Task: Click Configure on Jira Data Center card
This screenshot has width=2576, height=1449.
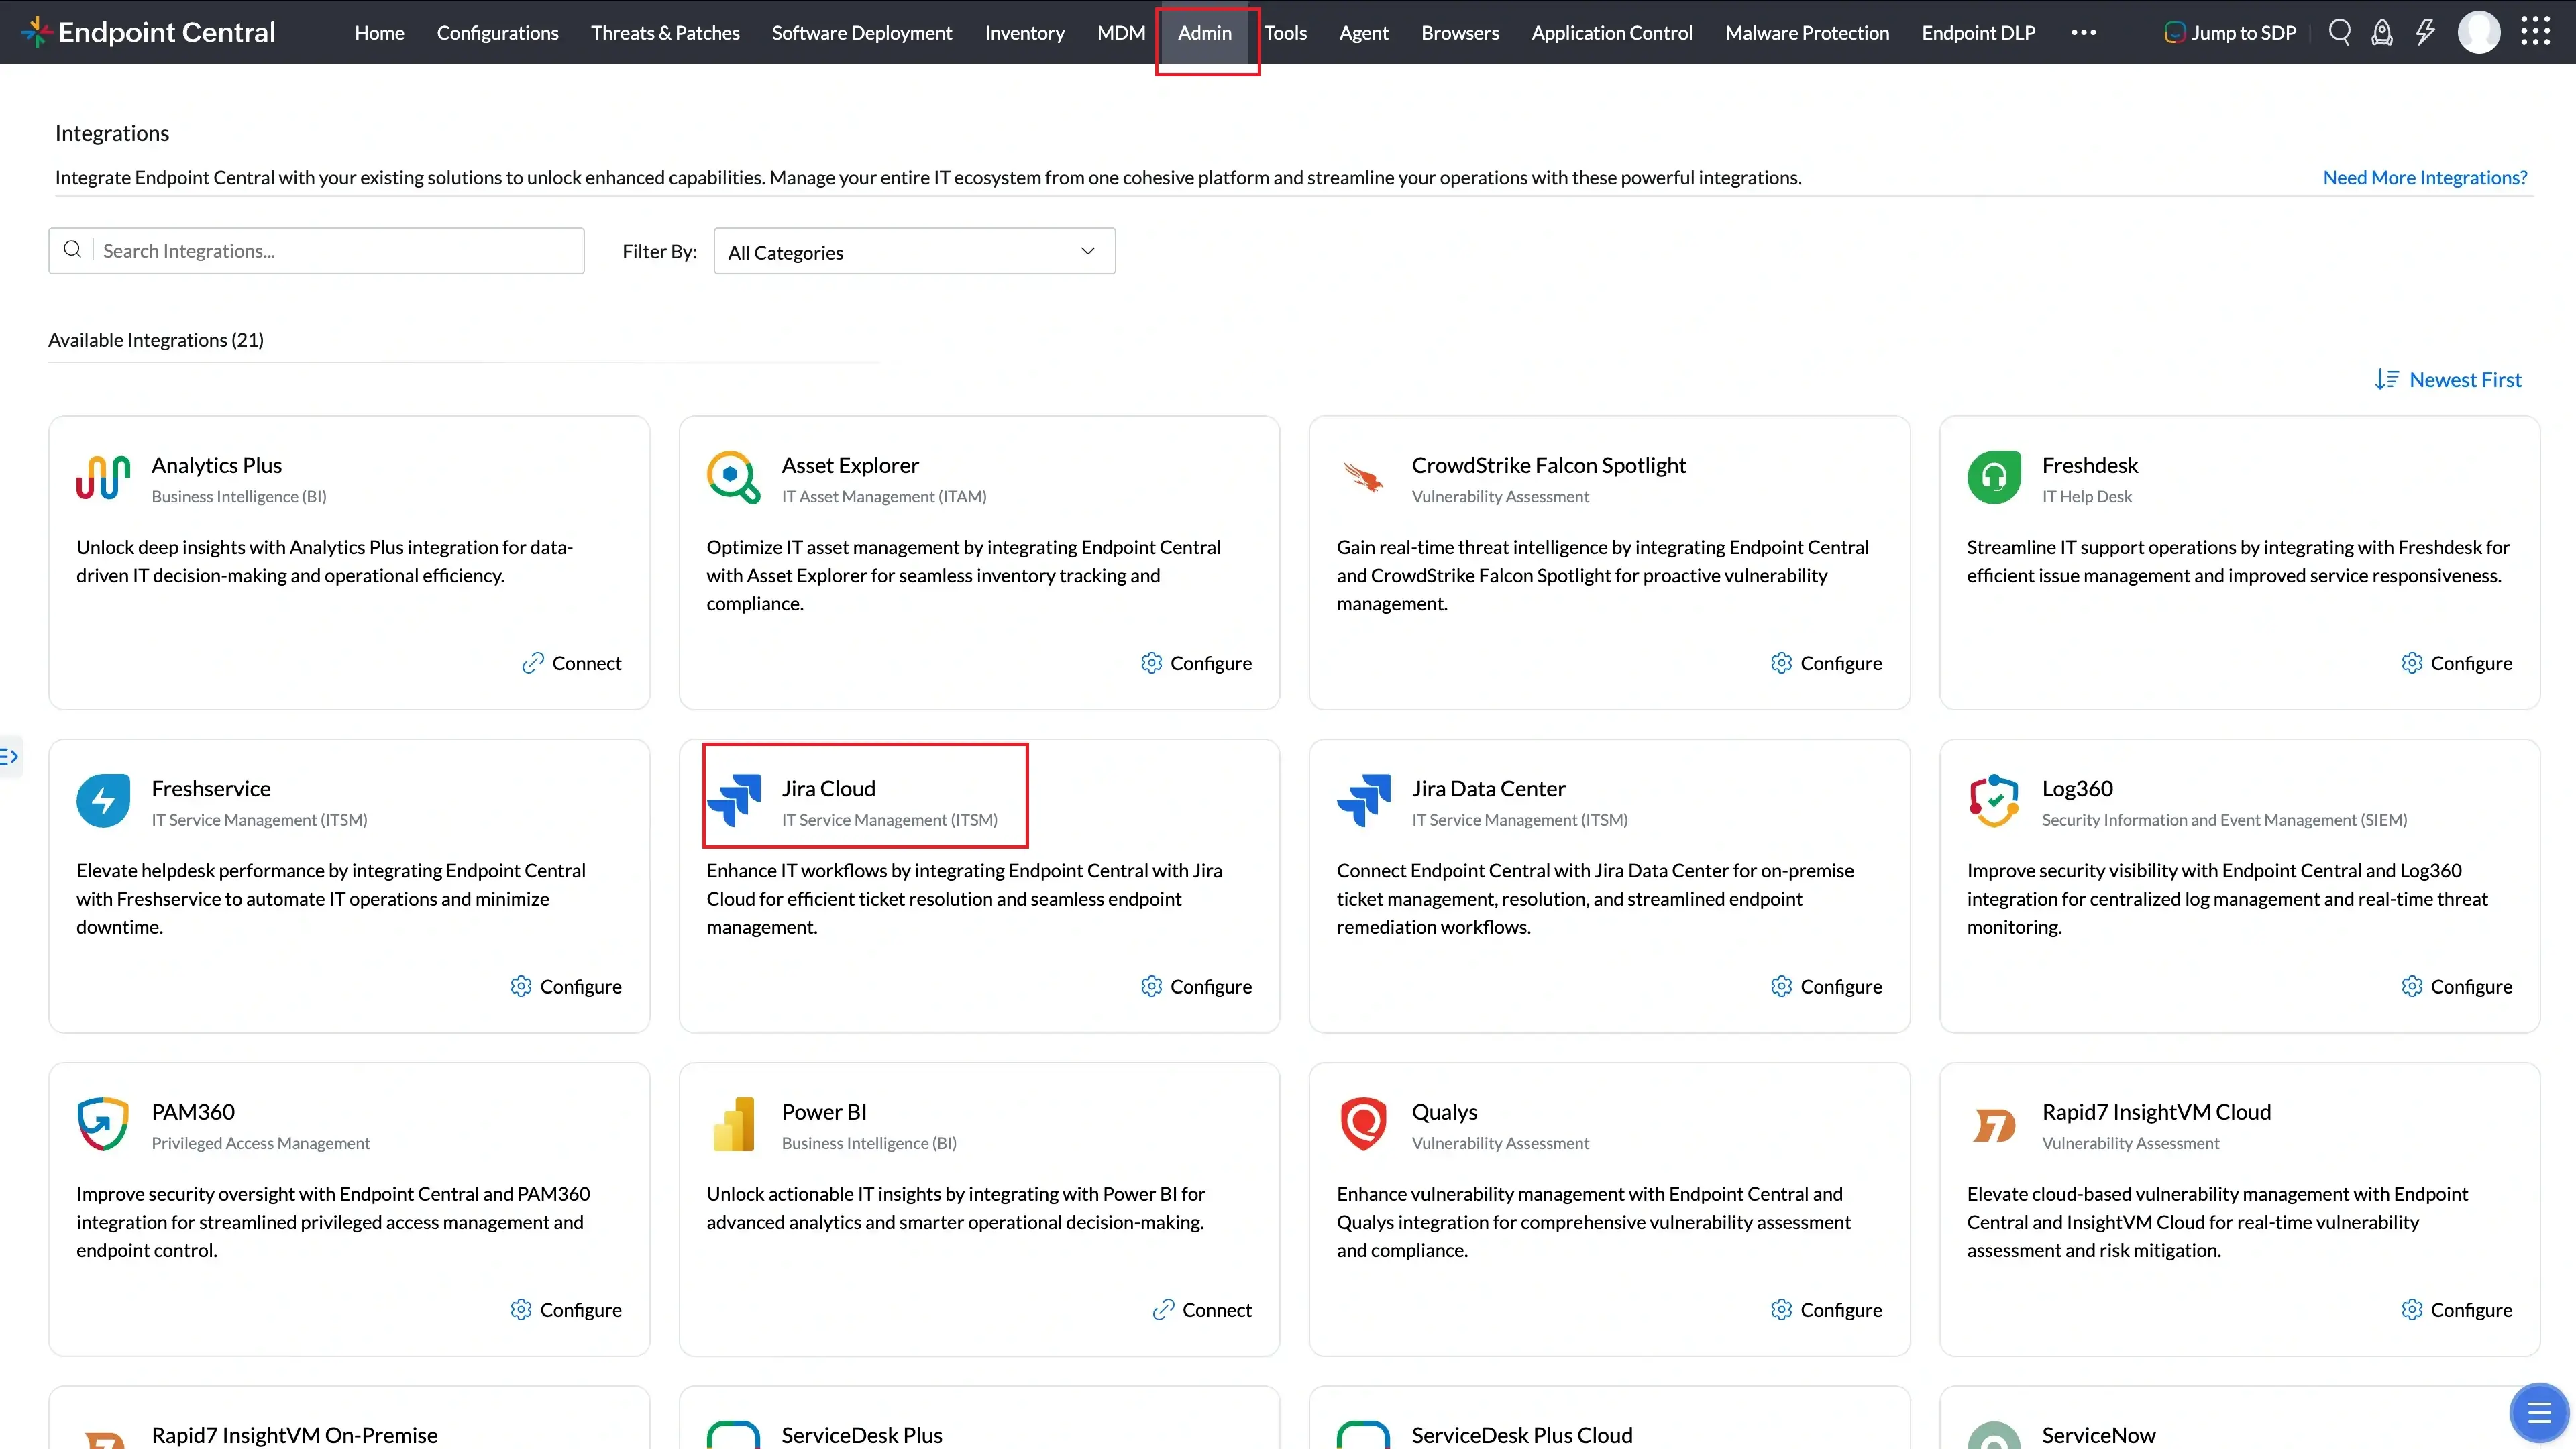Action: 1826,986
